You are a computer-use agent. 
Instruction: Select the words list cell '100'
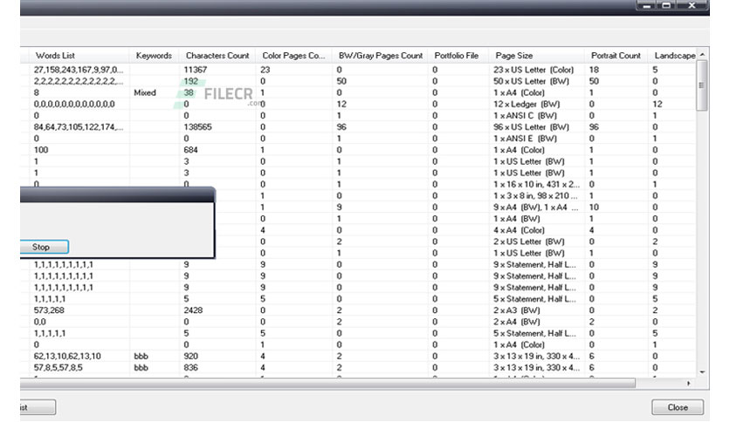pos(41,150)
